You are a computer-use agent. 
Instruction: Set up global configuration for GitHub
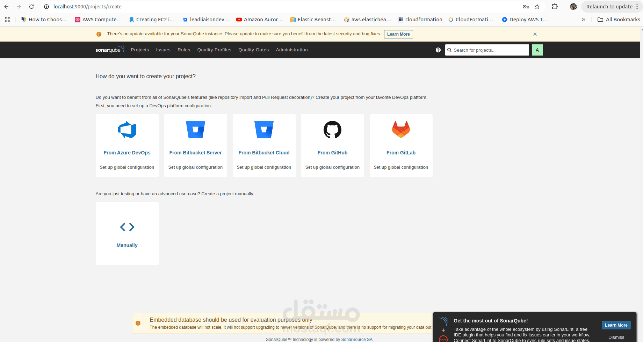(x=333, y=167)
